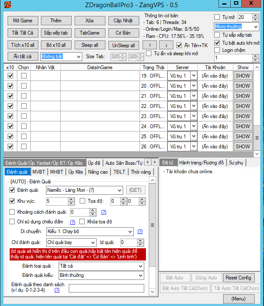Open the Di chuyển help (?) link
264x306 pixels.
coord(140,231)
